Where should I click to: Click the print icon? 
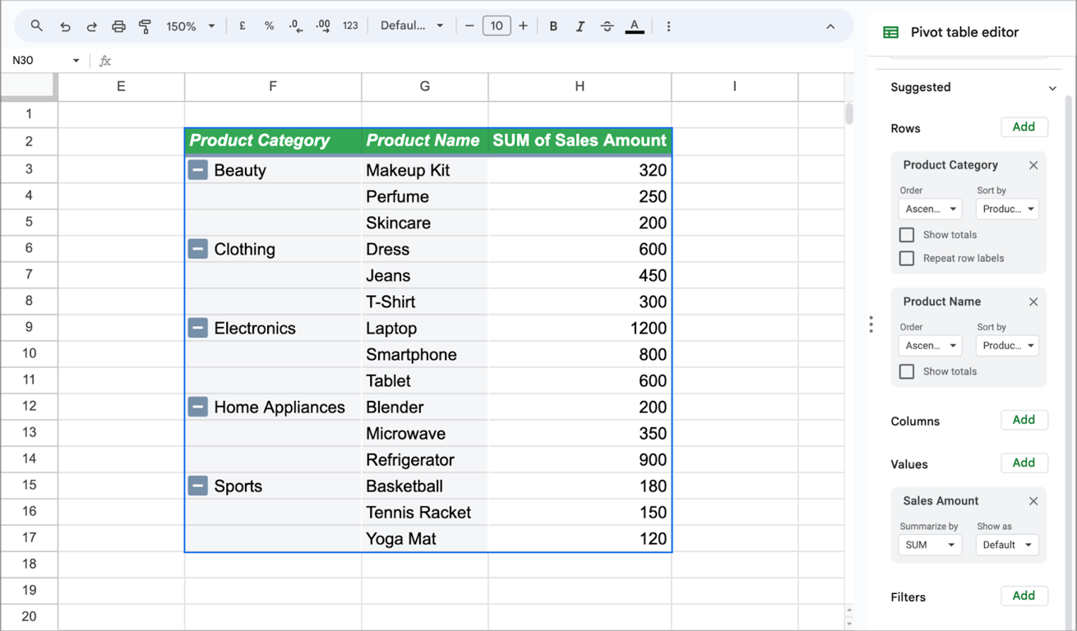pyautogui.click(x=118, y=26)
